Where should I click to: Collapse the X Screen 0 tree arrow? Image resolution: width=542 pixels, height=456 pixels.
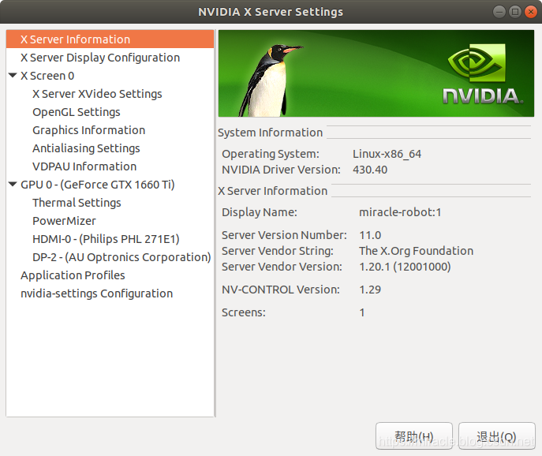pyautogui.click(x=13, y=75)
